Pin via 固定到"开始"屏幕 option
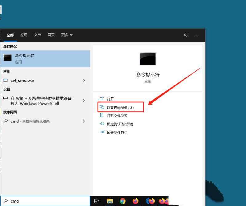Viewport: 246px width, 206px height. pos(120,124)
